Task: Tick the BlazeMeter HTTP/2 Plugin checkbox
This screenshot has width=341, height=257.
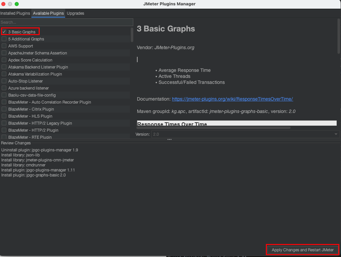Action: (4, 130)
